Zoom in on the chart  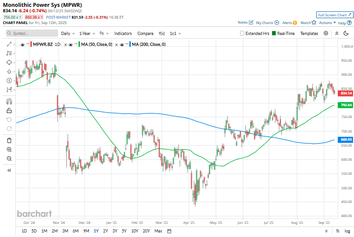click(x=9, y=149)
